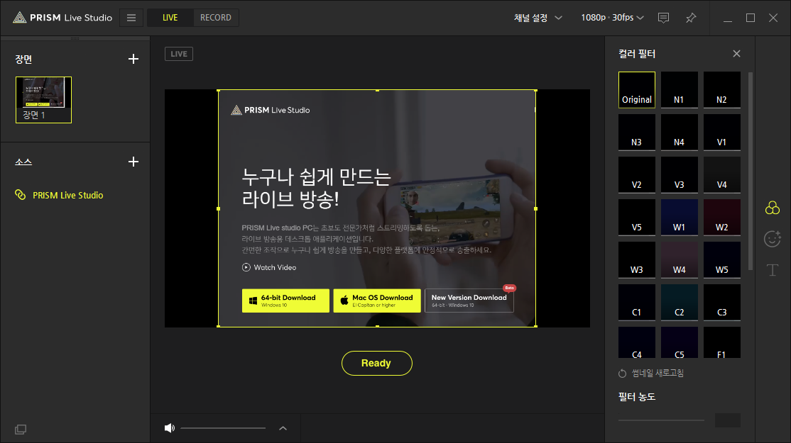Apply the V3 color filter
Screen dimensions: 791x443
679,174
